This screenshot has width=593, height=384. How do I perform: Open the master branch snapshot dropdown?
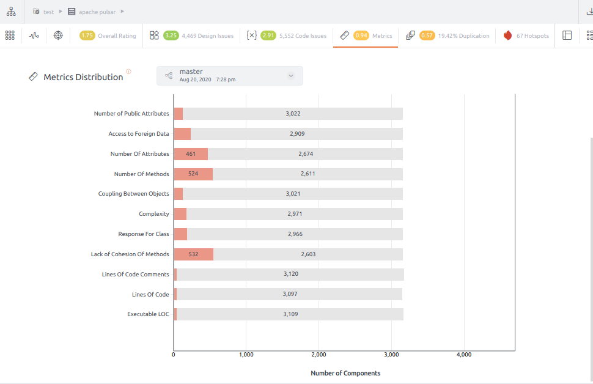(x=230, y=76)
